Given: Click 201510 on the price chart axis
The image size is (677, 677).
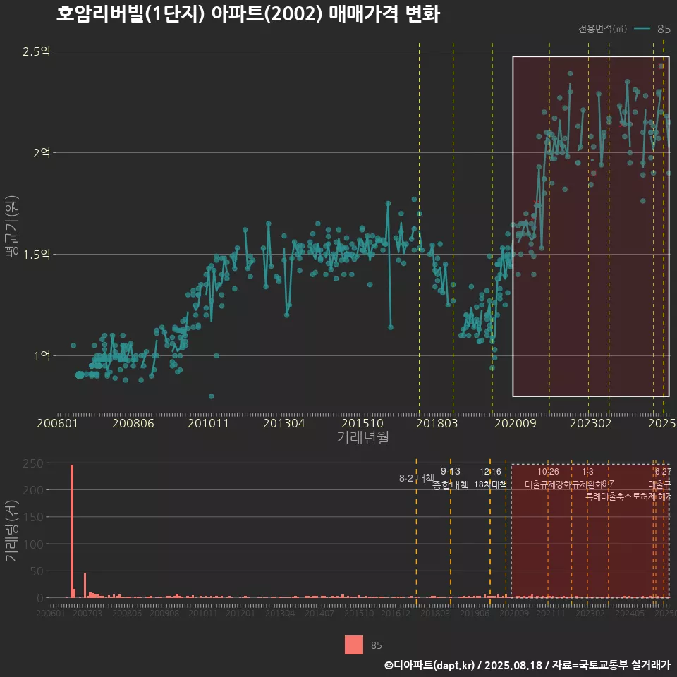Looking at the screenshot, I should [x=362, y=423].
